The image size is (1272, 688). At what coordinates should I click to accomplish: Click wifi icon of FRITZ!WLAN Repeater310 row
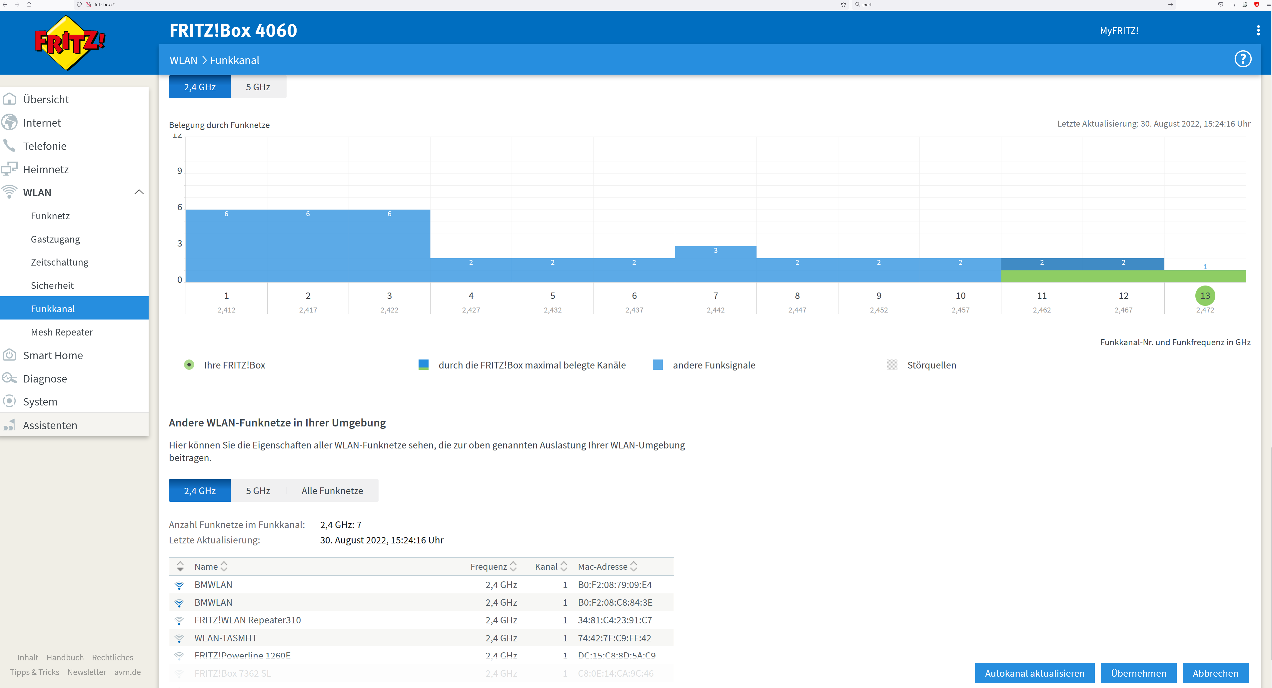pyautogui.click(x=179, y=621)
